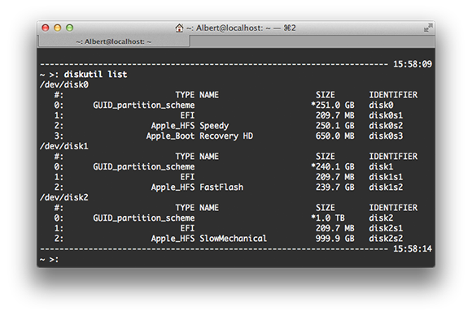This screenshot has height=315, width=472.
Task: Click the *240.1 GB size value
Action: point(333,166)
